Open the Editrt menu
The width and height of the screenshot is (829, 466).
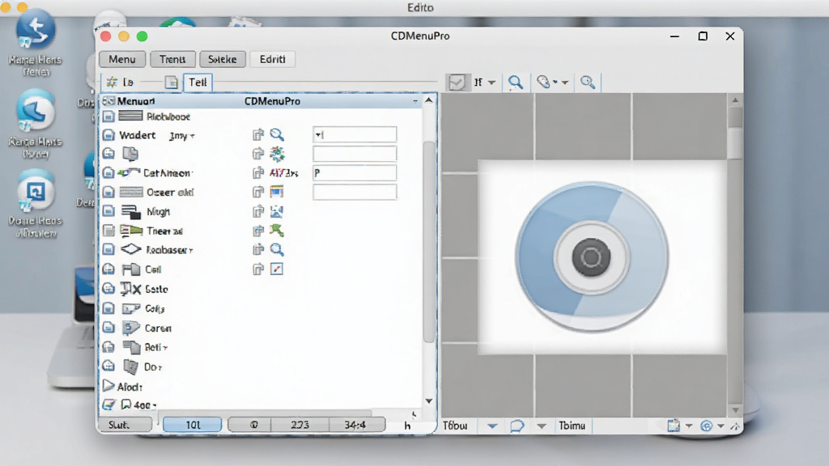272,59
